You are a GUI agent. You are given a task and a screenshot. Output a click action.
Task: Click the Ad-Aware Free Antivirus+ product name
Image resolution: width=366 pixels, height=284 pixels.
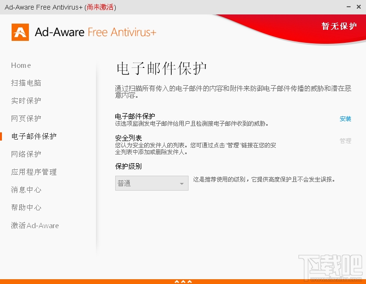point(95,32)
